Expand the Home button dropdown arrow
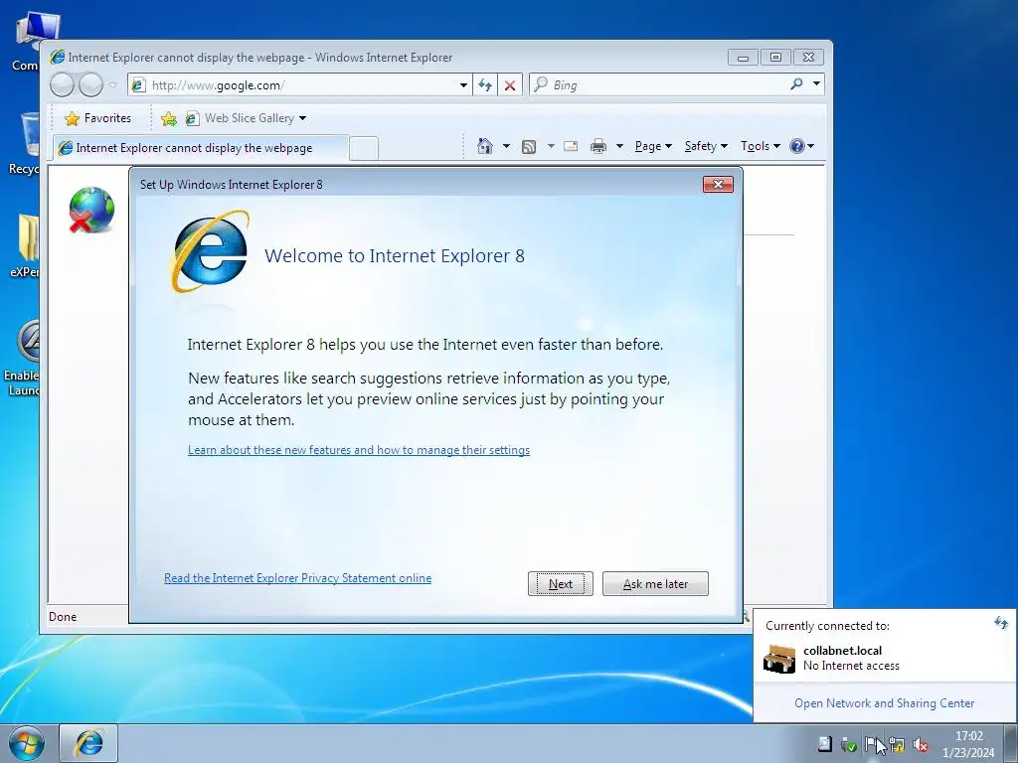1018x763 pixels. click(506, 146)
